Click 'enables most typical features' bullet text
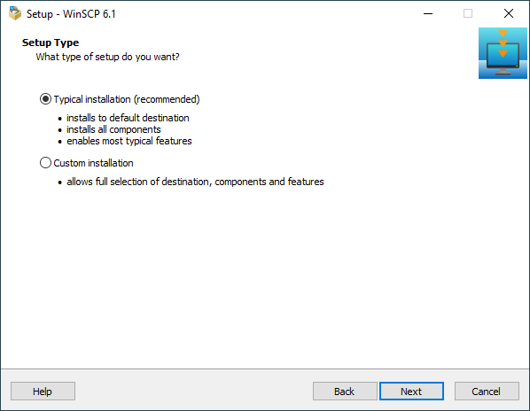Screen dimensions: 530x411 pos(129,141)
